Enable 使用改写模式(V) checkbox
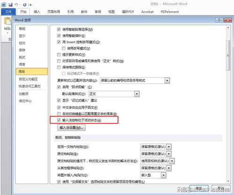The height and width of the screenshot is (195, 234). pyautogui.click(x=63, y=48)
